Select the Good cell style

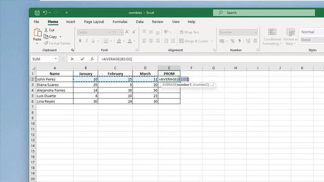(312, 39)
